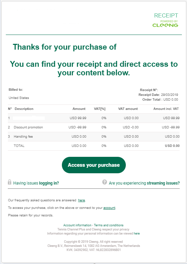Click the TOTAL row bold USD 0.00
Viewport: 187px width, 264px height.
[172, 146]
